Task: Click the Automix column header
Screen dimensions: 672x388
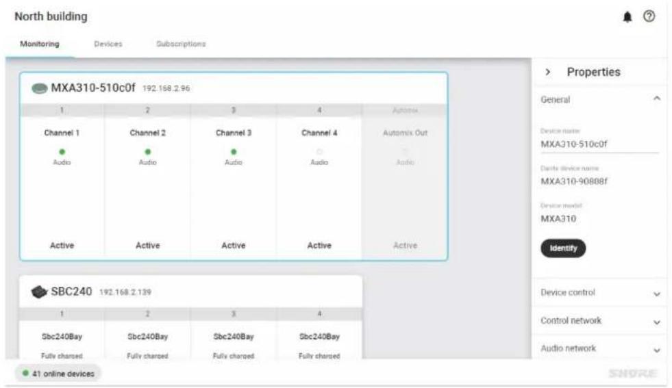Action: (x=405, y=110)
